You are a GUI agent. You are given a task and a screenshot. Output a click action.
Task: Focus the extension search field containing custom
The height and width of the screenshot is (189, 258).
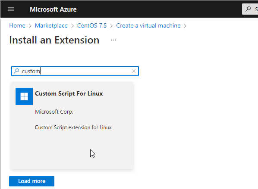coord(75,71)
